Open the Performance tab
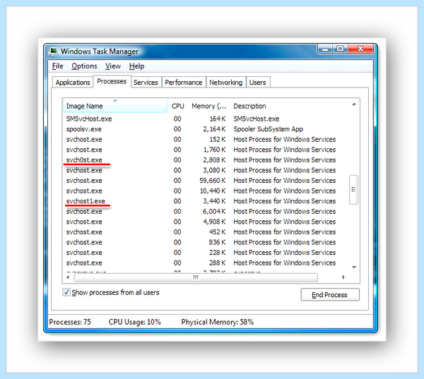The image size is (424, 379). click(x=184, y=83)
